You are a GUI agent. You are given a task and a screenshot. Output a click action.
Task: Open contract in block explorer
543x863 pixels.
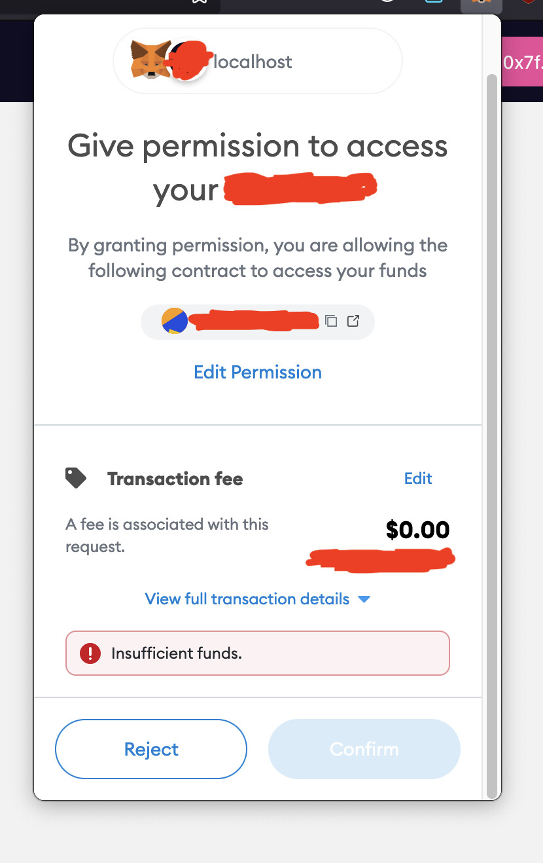click(x=353, y=321)
